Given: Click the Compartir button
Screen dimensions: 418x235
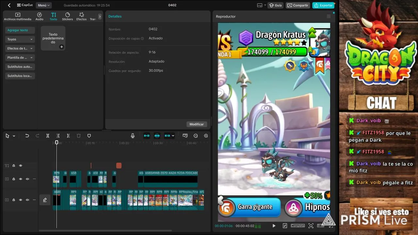Looking at the screenshot, I should 298,5.
